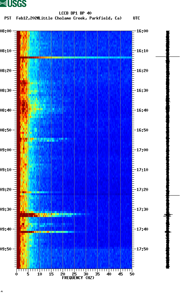
Task: Click the lower horizontal marker line near 17:23
Action: [x=172, y=195]
